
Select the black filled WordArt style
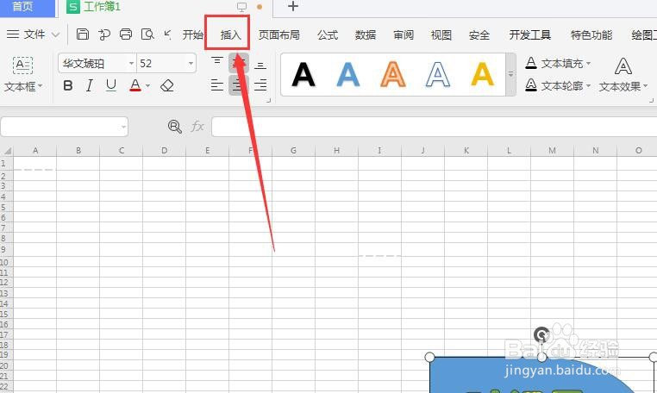click(x=303, y=75)
